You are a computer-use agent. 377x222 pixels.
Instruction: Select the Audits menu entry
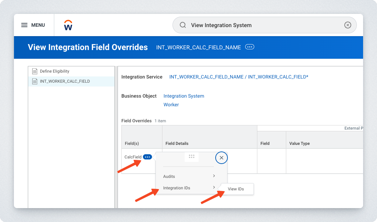[169, 176]
